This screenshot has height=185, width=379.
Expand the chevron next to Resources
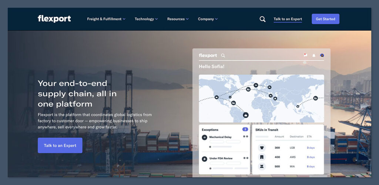187,19
